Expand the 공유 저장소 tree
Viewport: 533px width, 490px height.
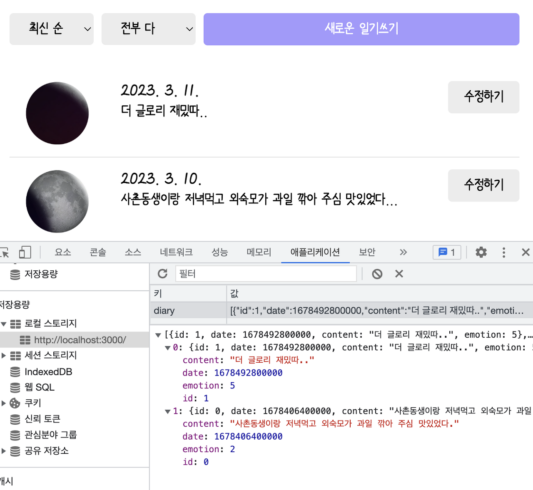pos(4,451)
